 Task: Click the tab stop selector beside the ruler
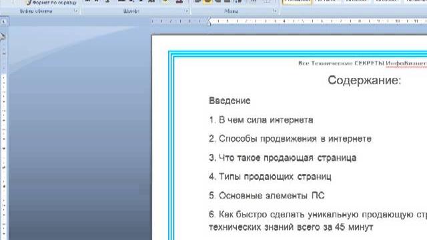4,21
